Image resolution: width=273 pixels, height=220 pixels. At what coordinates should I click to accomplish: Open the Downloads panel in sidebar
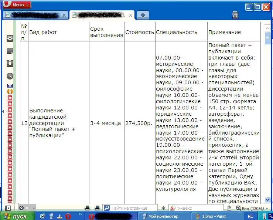10,63
